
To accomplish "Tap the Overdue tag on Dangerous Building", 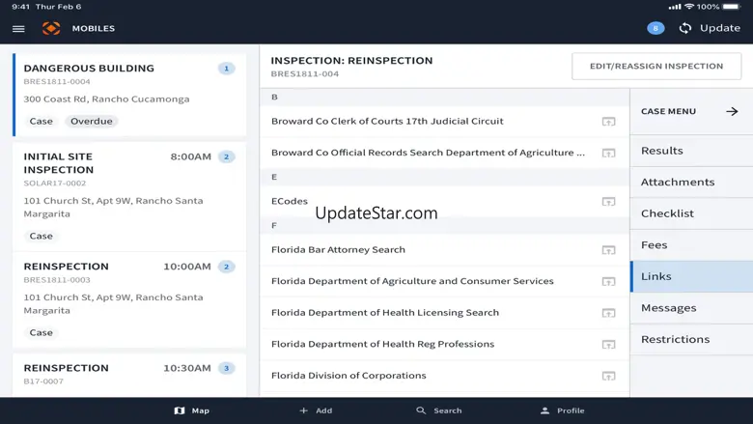I will 92,121.
